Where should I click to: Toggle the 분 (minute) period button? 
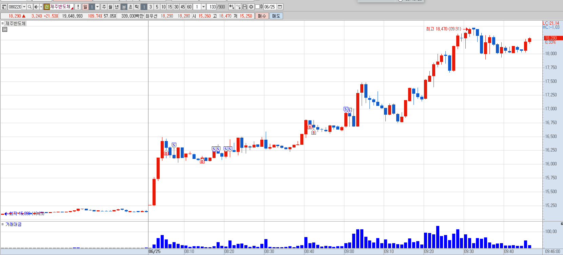pyautogui.click(x=124, y=7)
